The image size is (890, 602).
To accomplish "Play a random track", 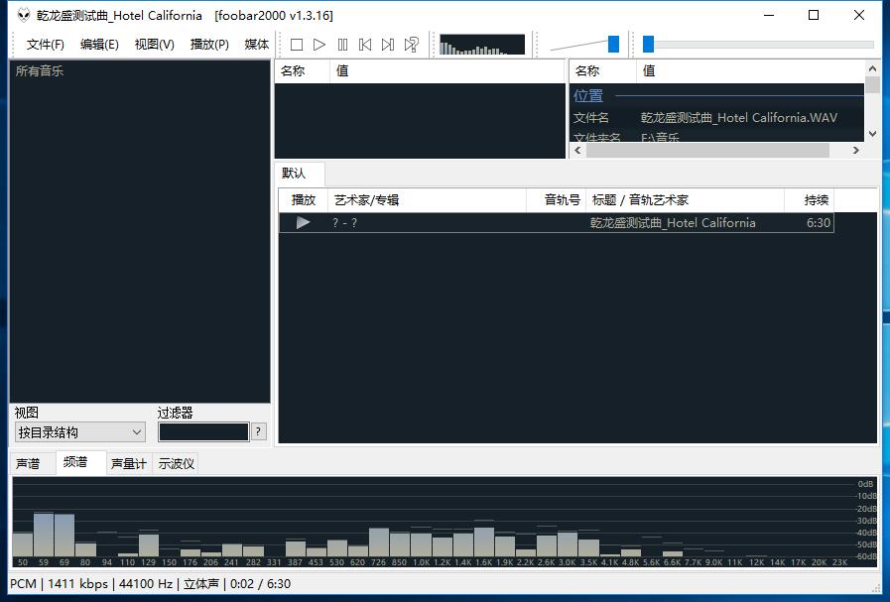I will point(411,45).
